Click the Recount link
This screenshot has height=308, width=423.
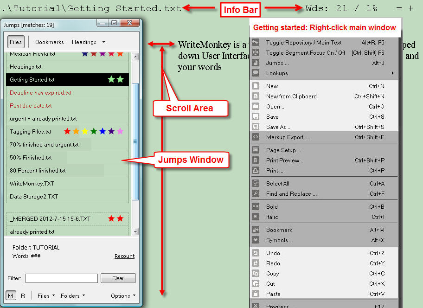point(124,256)
